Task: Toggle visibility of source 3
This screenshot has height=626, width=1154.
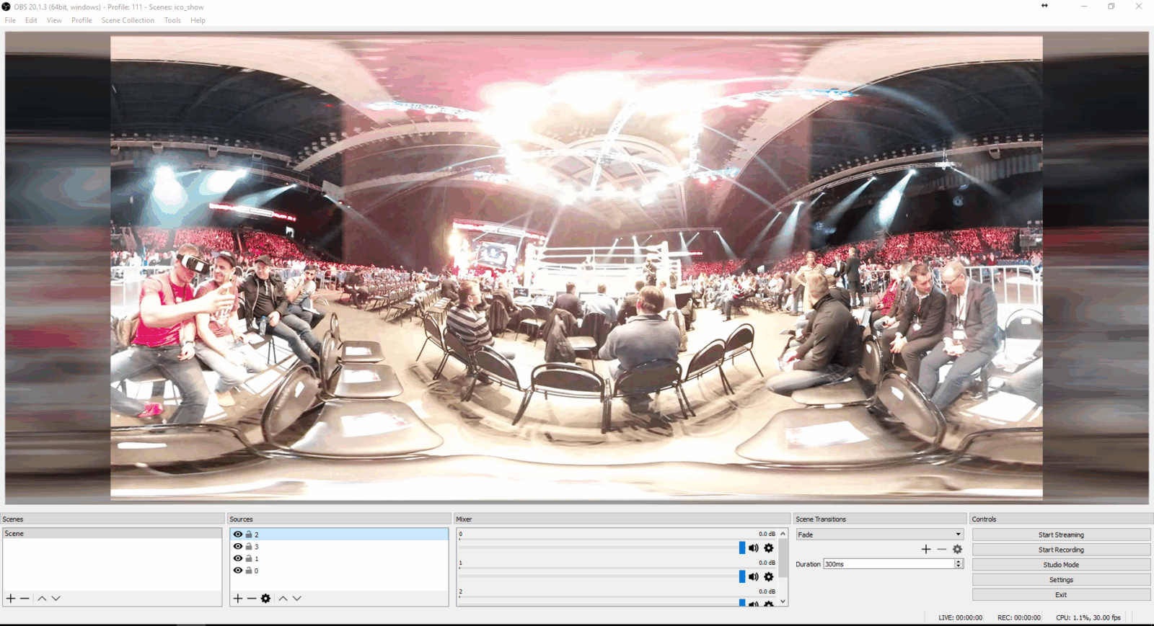Action: (x=238, y=547)
